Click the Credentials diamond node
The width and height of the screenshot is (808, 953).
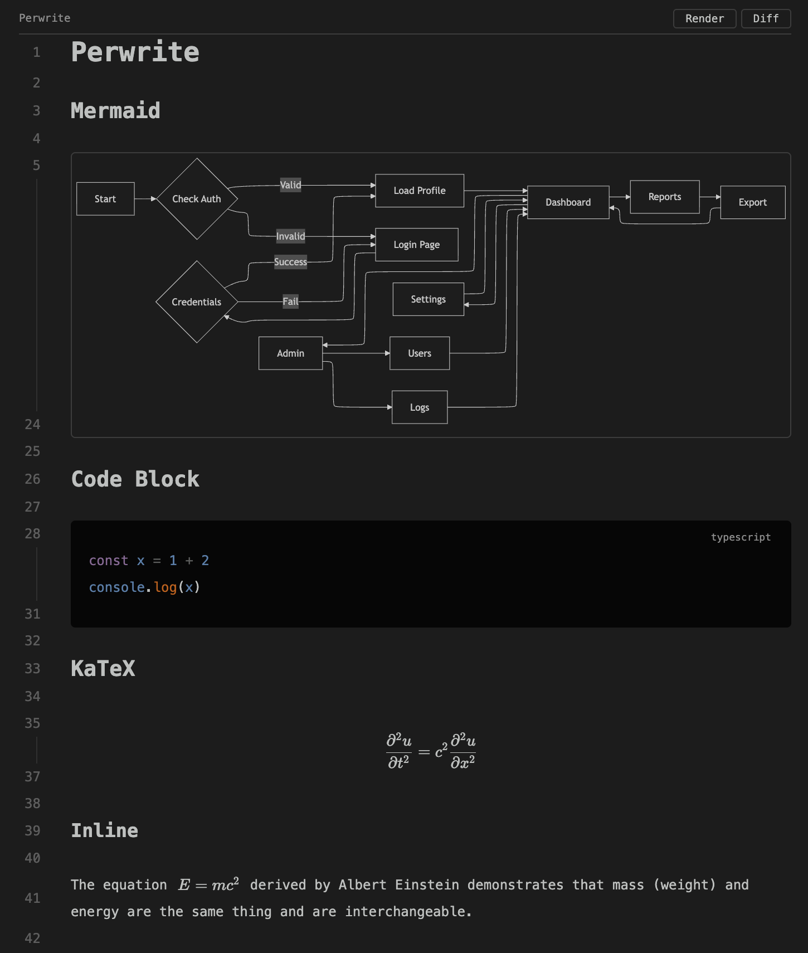click(197, 302)
